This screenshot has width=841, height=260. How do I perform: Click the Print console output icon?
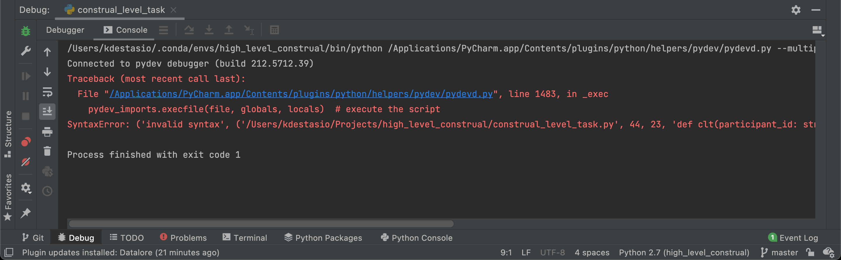coord(47,132)
